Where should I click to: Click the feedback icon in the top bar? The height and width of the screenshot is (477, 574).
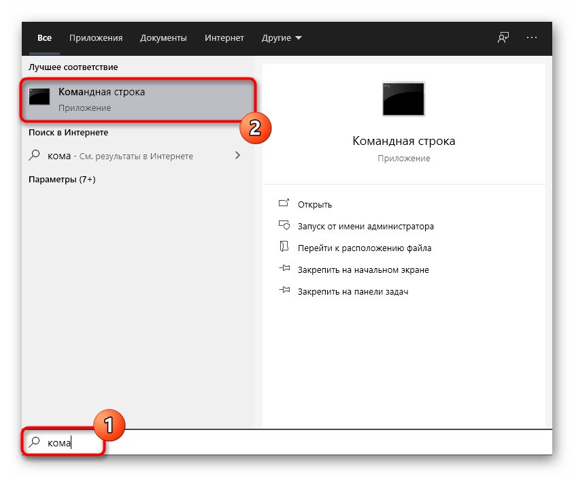503,38
